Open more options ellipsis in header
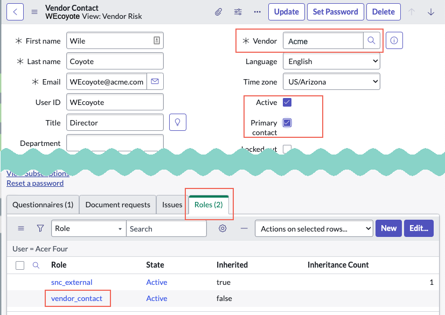 (x=257, y=12)
